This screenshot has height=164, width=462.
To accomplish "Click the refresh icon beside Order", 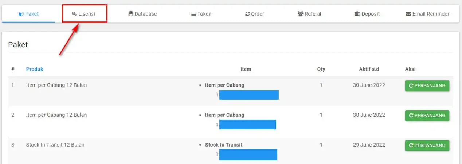I will point(247,14).
